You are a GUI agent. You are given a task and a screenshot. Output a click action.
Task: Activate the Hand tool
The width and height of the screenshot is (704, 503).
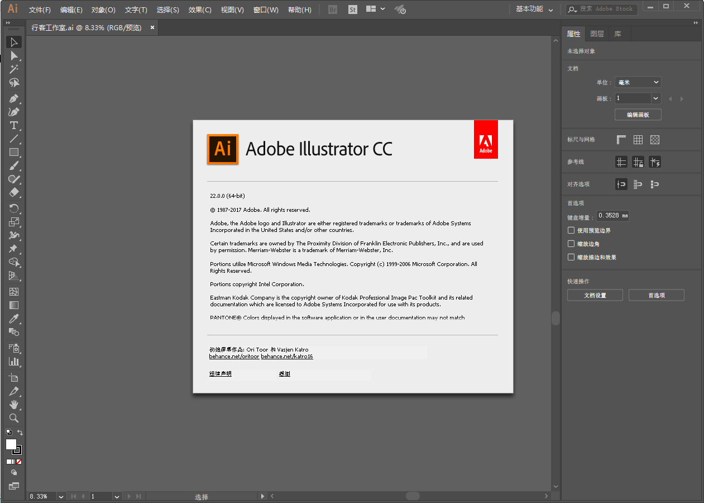point(13,404)
